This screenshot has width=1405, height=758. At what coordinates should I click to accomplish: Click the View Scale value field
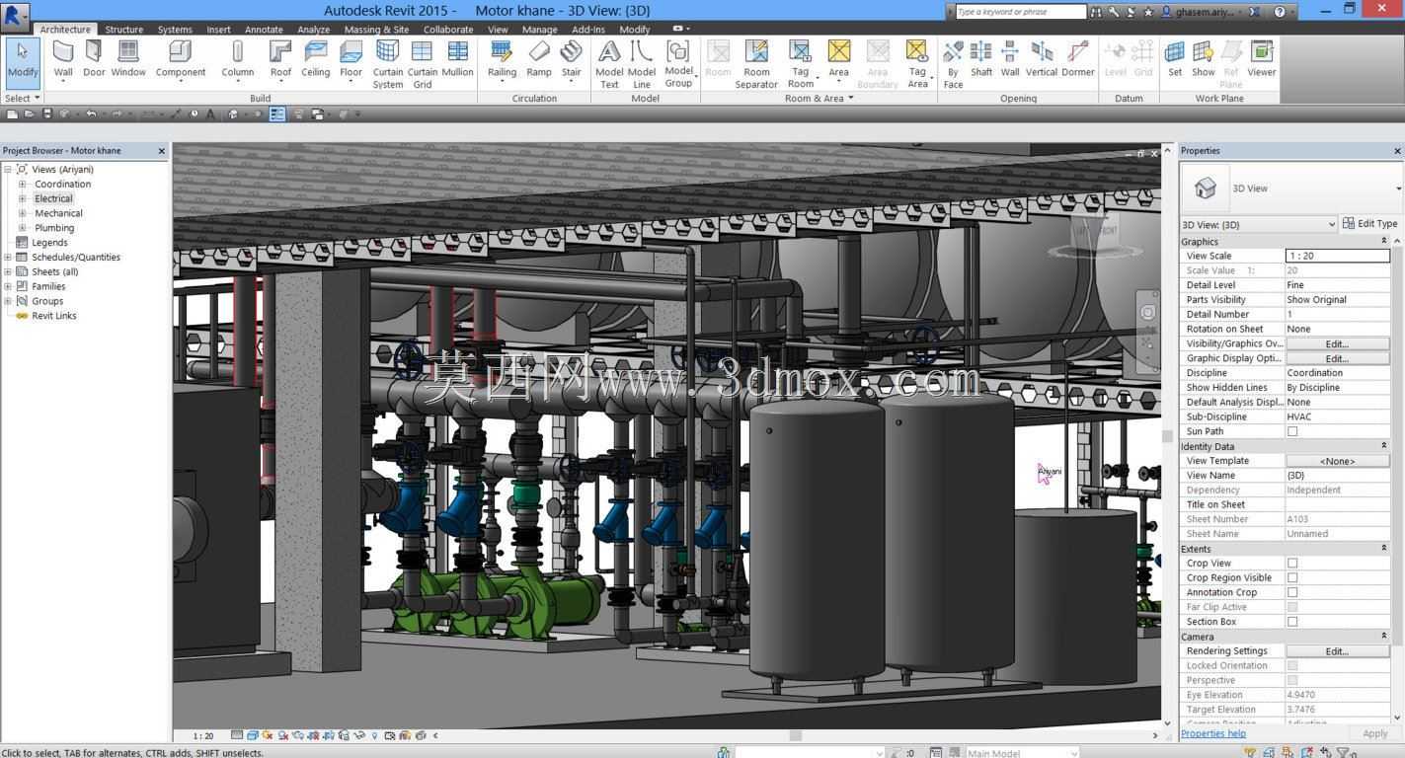click(x=1337, y=256)
